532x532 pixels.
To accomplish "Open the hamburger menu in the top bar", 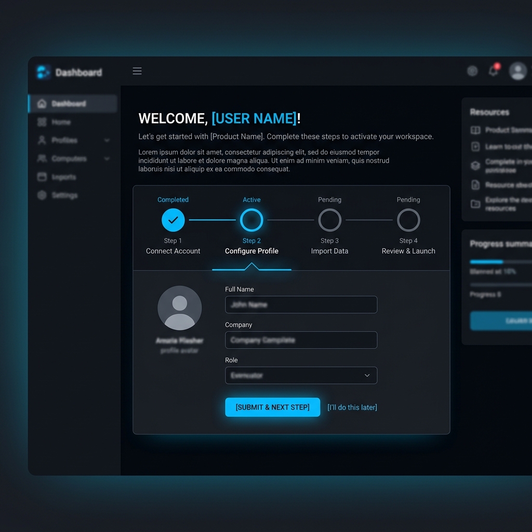I will point(137,71).
